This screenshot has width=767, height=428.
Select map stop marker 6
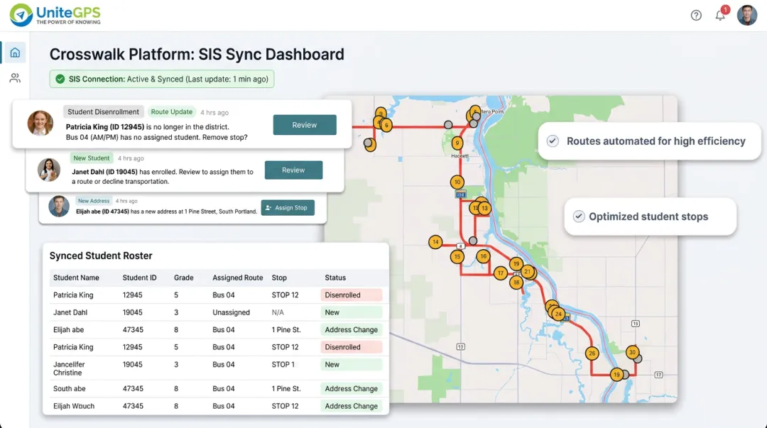pos(386,125)
